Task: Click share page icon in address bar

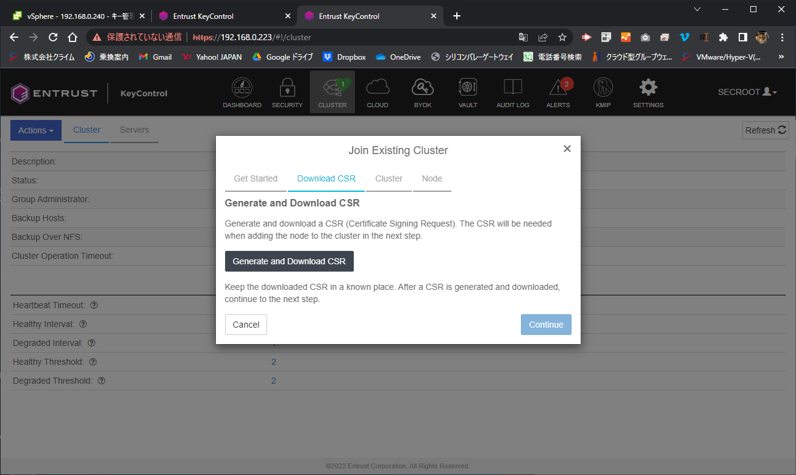Action: pyautogui.click(x=543, y=37)
